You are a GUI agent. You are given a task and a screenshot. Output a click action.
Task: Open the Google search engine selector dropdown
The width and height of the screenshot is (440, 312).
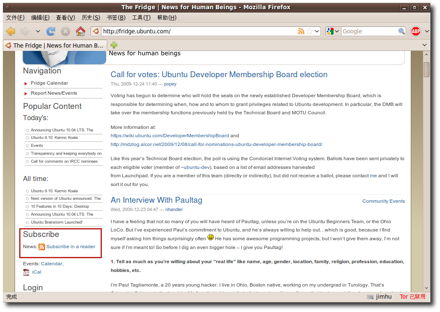tap(333, 31)
